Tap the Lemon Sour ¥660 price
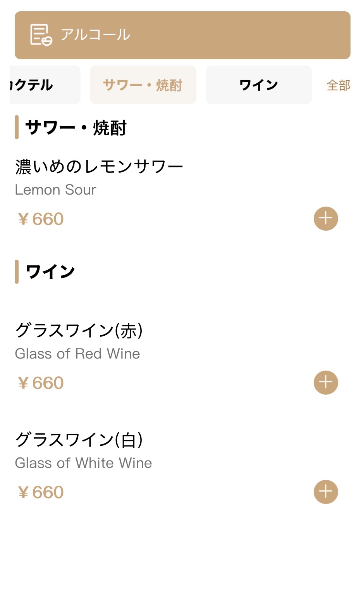 [41, 219]
